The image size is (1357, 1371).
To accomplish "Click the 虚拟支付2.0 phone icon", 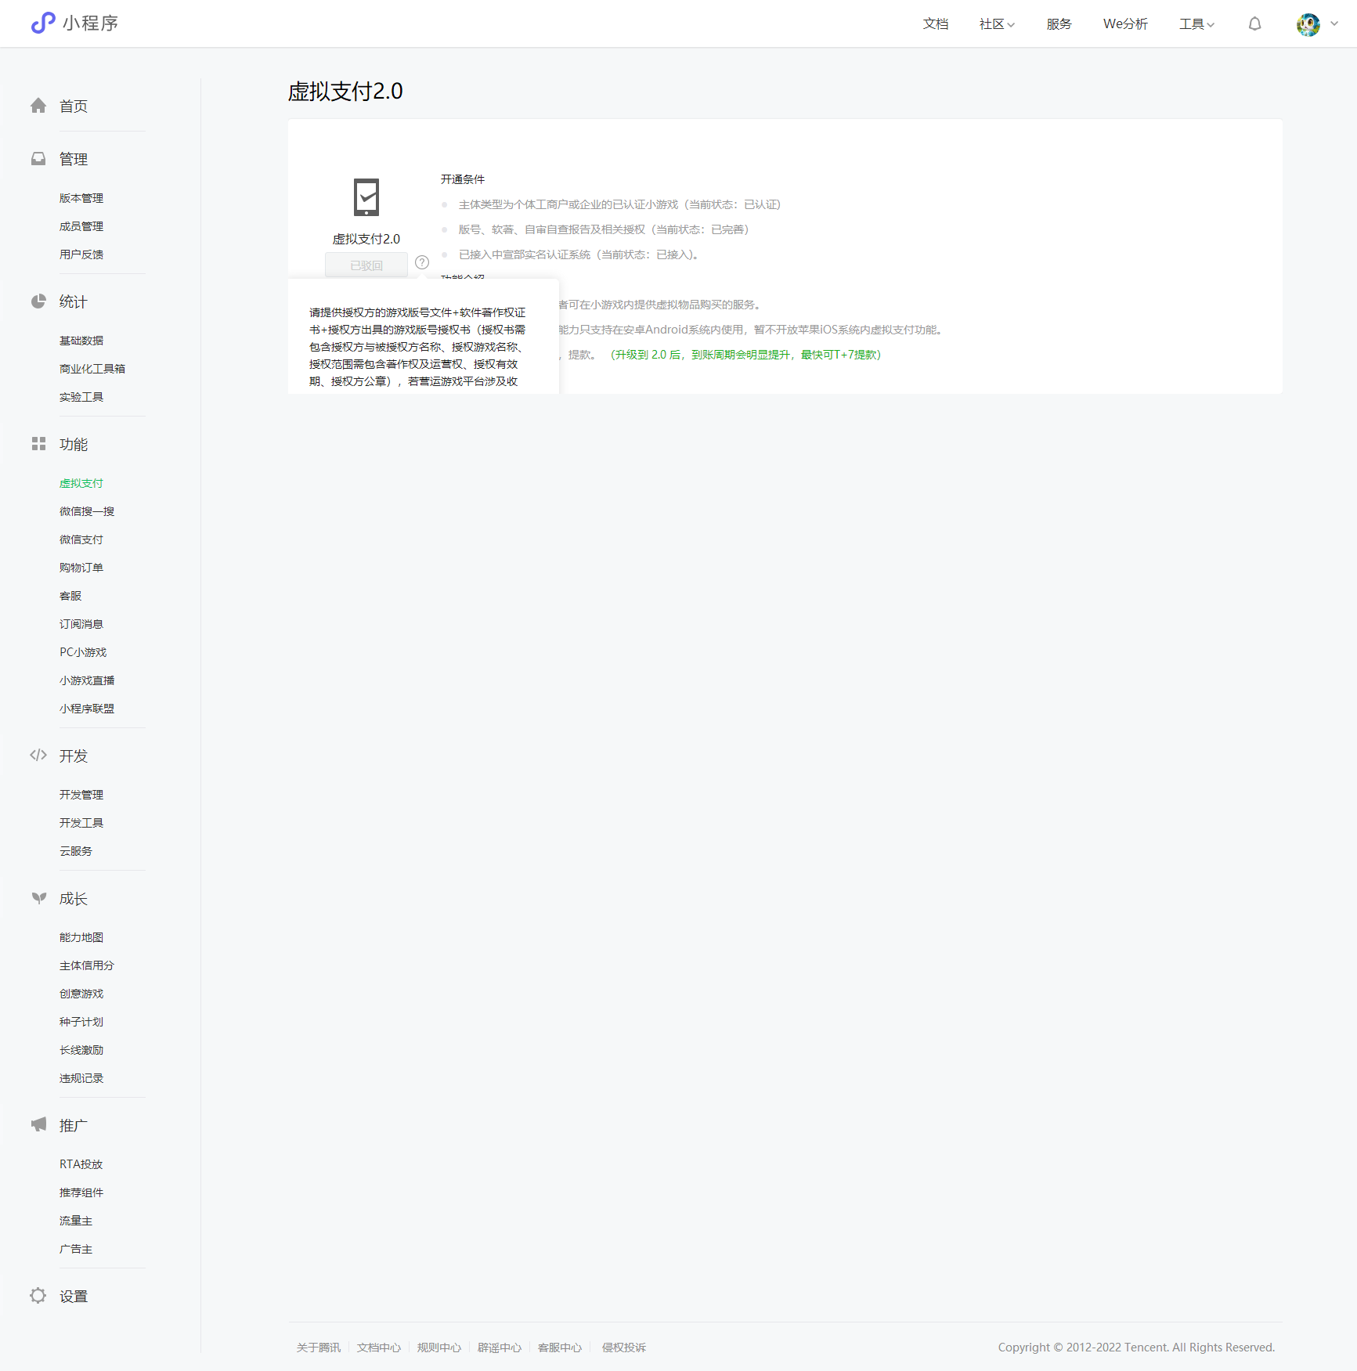I will 366,197.
